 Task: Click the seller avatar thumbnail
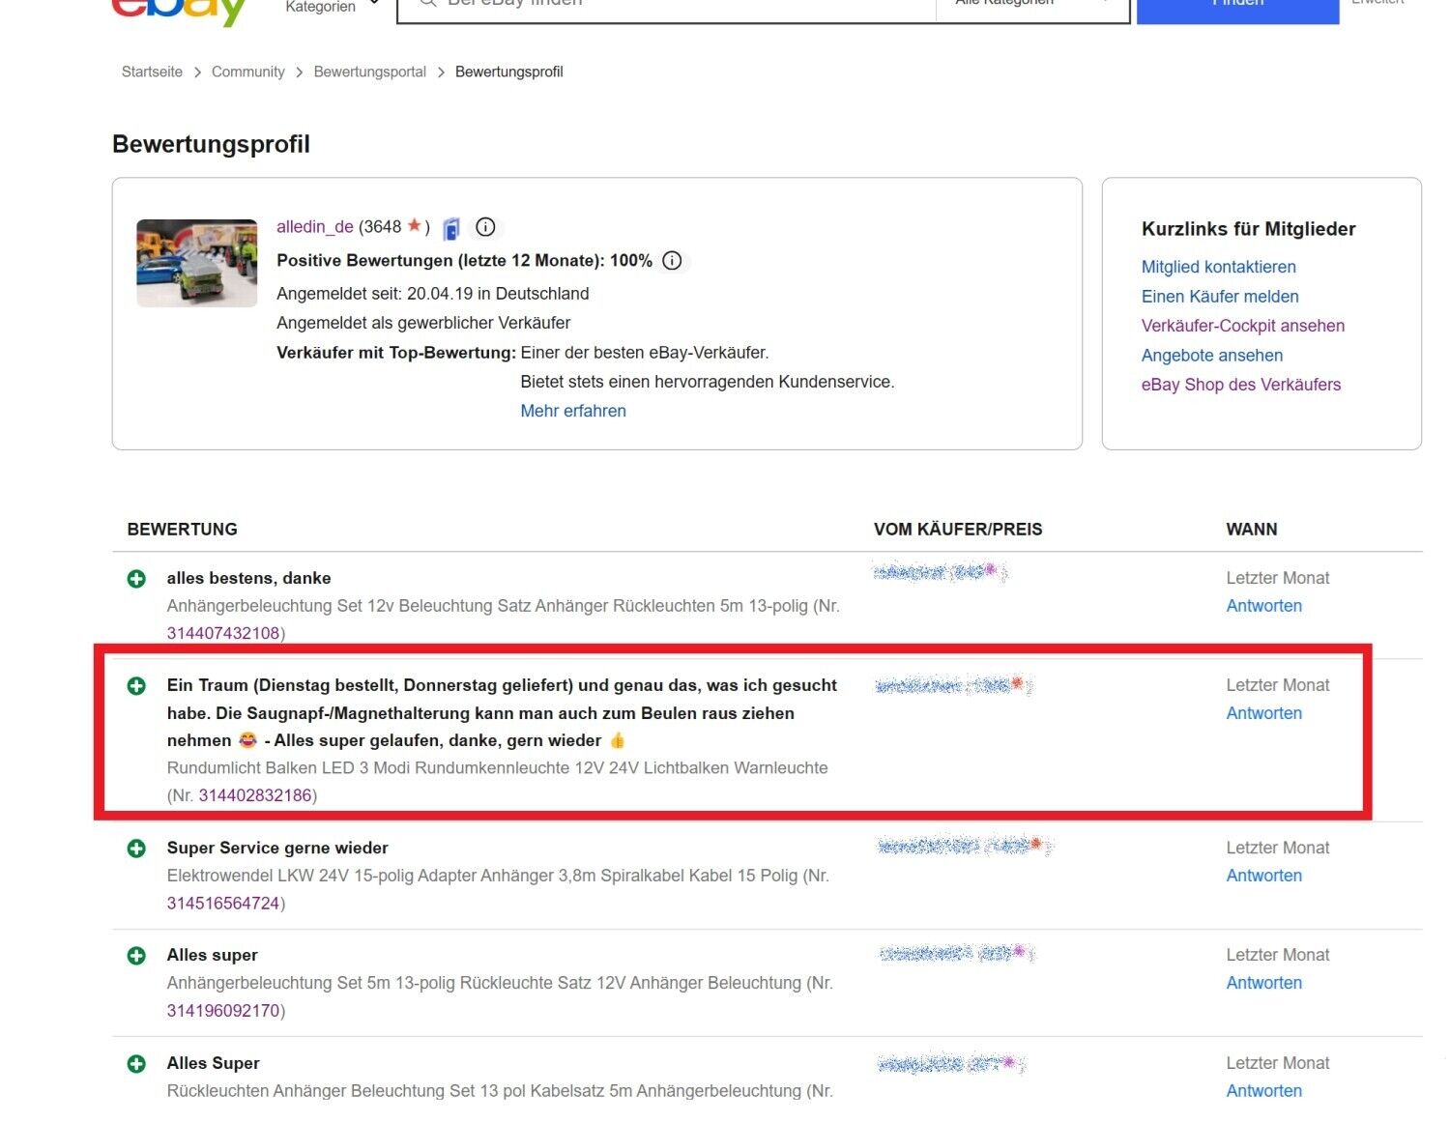197,263
